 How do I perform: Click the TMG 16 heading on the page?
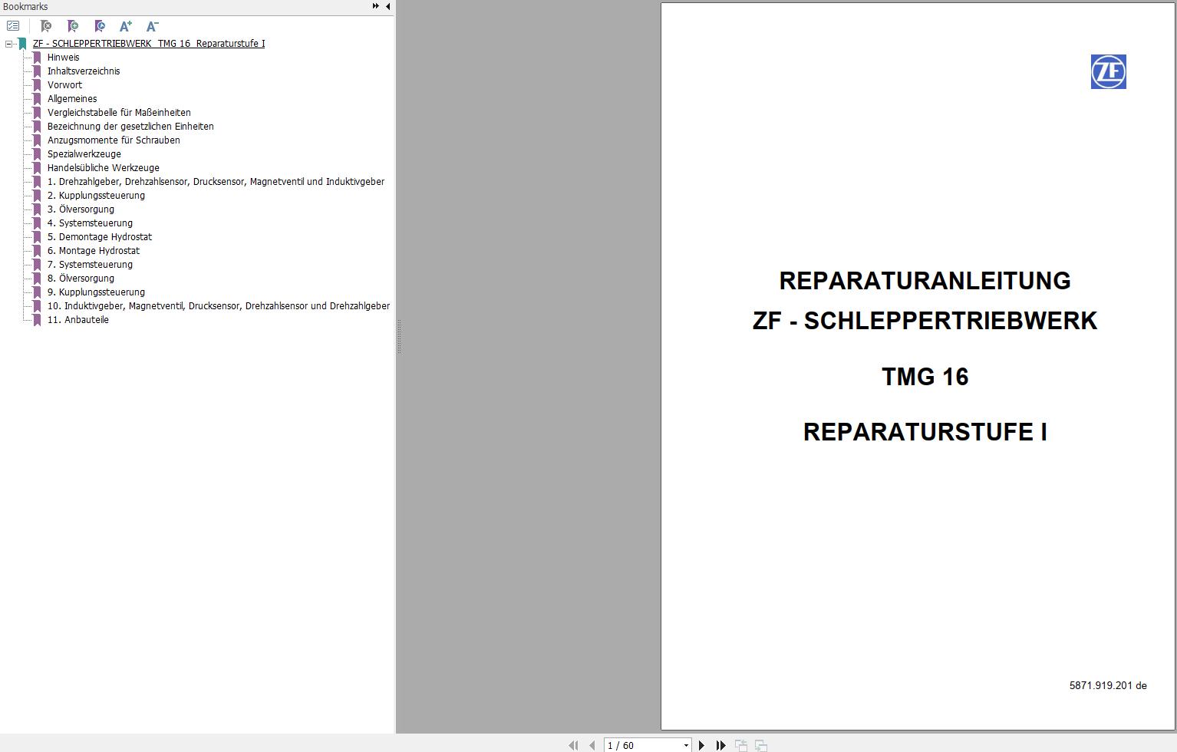click(925, 377)
